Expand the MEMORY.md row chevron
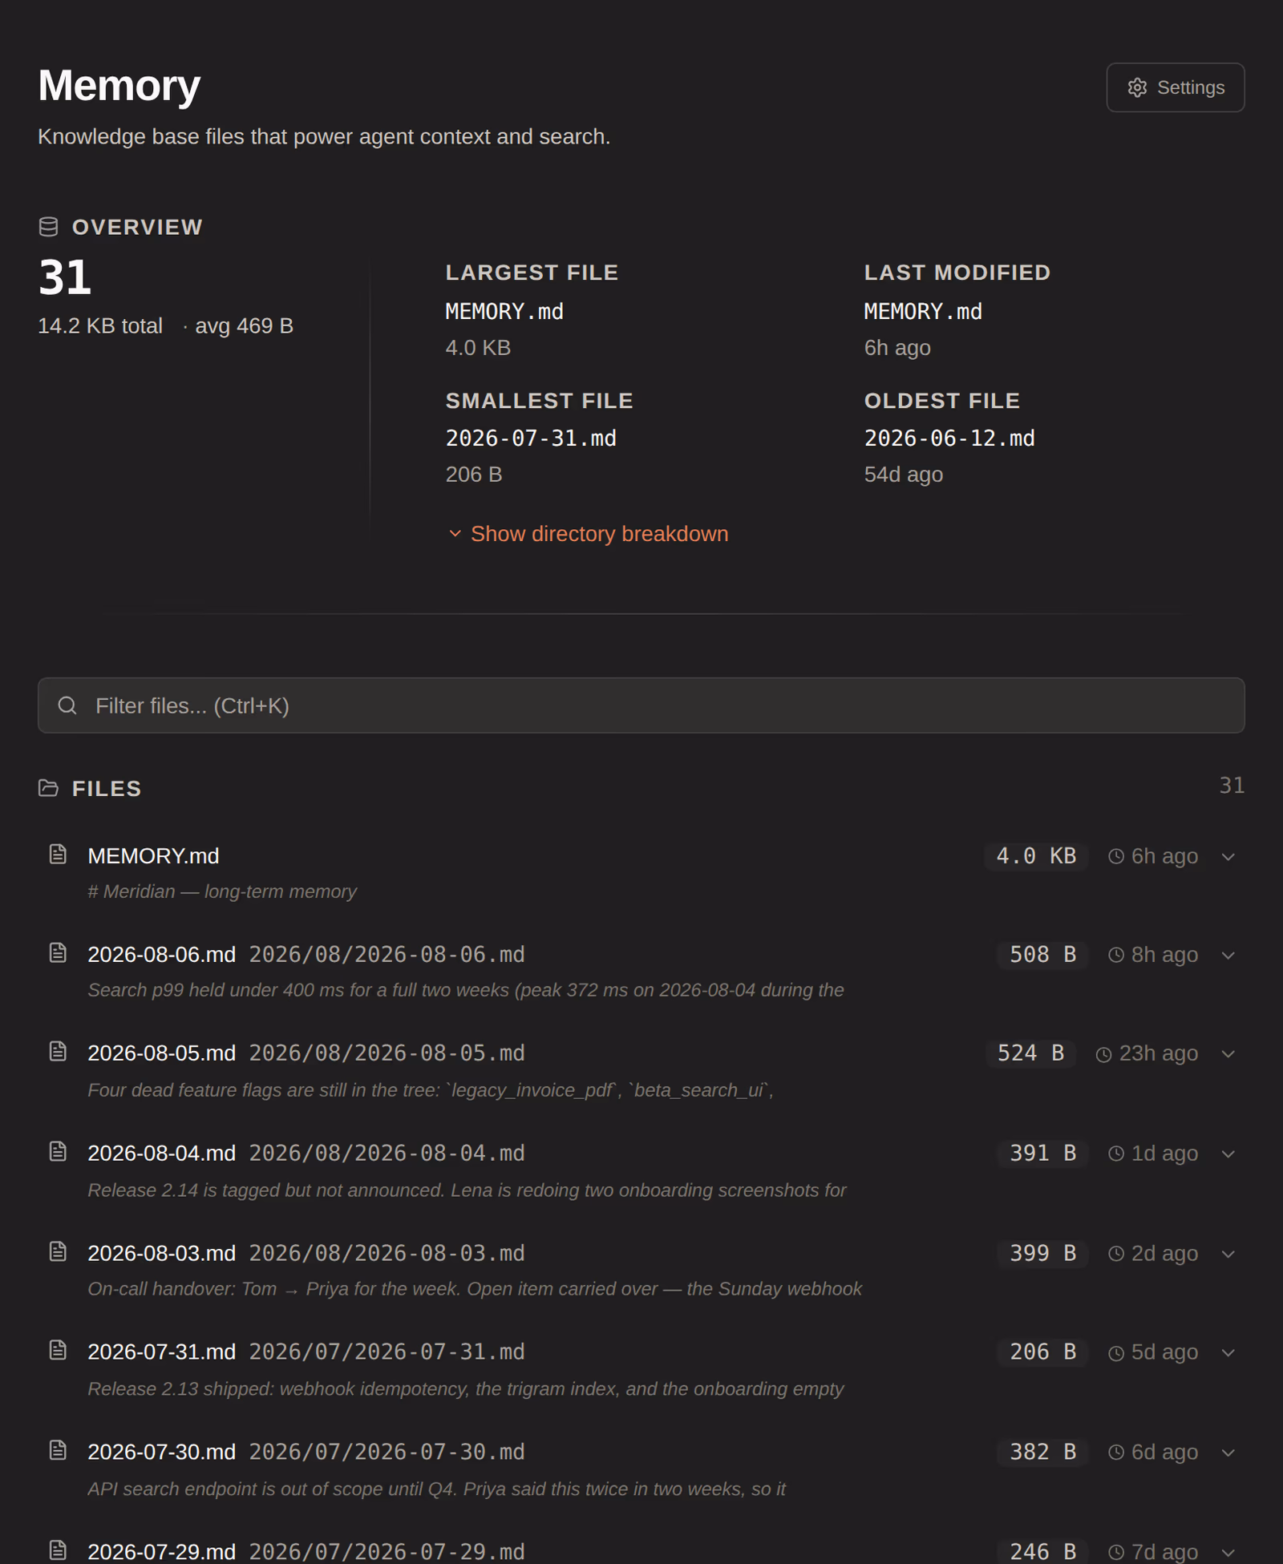Viewport: 1283px width, 1564px height. pyautogui.click(x=1228, y=857)
